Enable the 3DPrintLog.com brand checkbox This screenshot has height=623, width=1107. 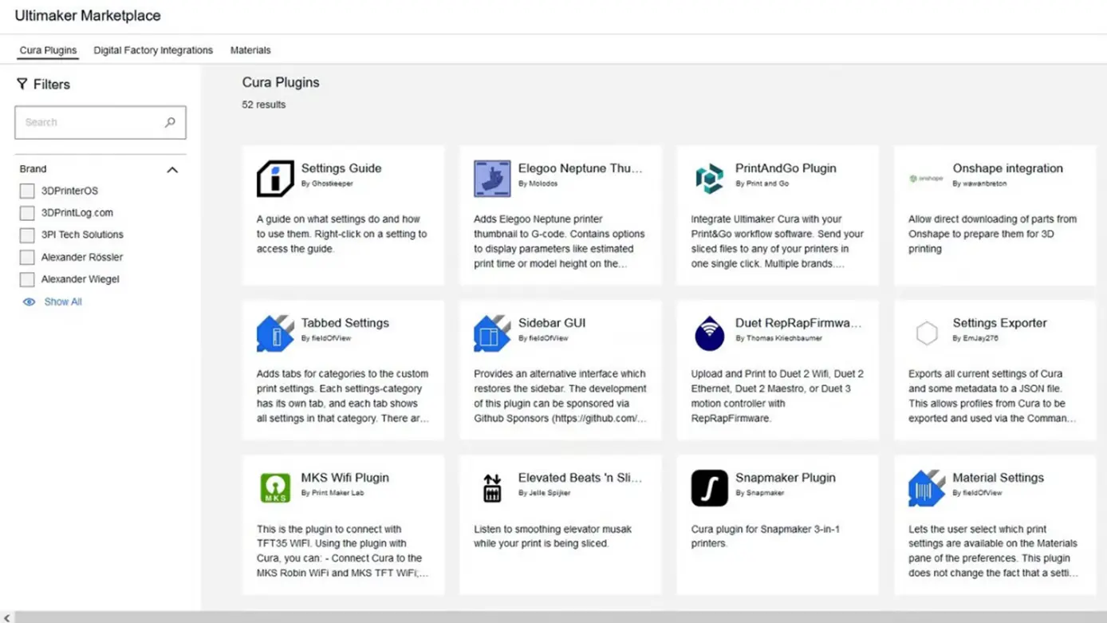(27, 213)
